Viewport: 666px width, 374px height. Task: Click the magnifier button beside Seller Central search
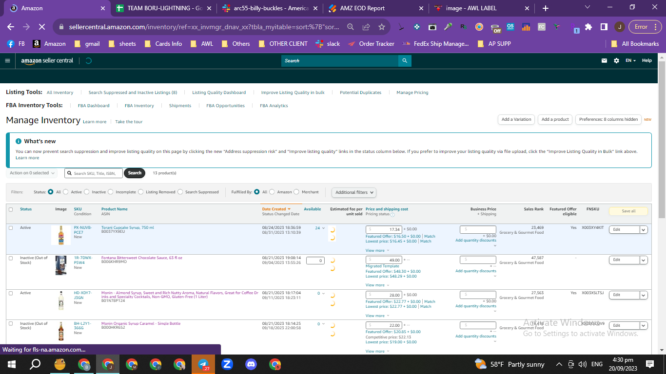pyautogui.click(x=405, y=61)
